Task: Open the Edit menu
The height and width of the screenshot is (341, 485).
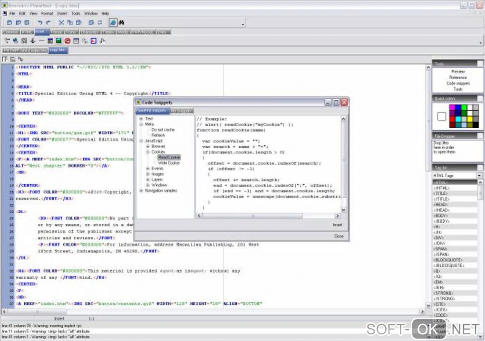Action: point(22,14)
